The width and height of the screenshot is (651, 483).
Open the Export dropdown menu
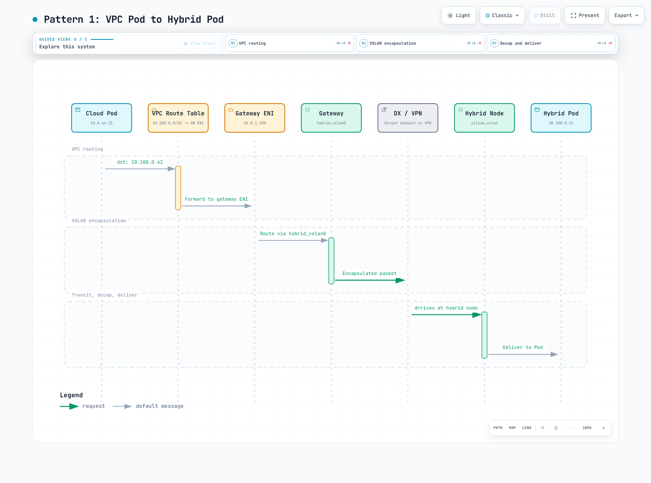(627, 15)
